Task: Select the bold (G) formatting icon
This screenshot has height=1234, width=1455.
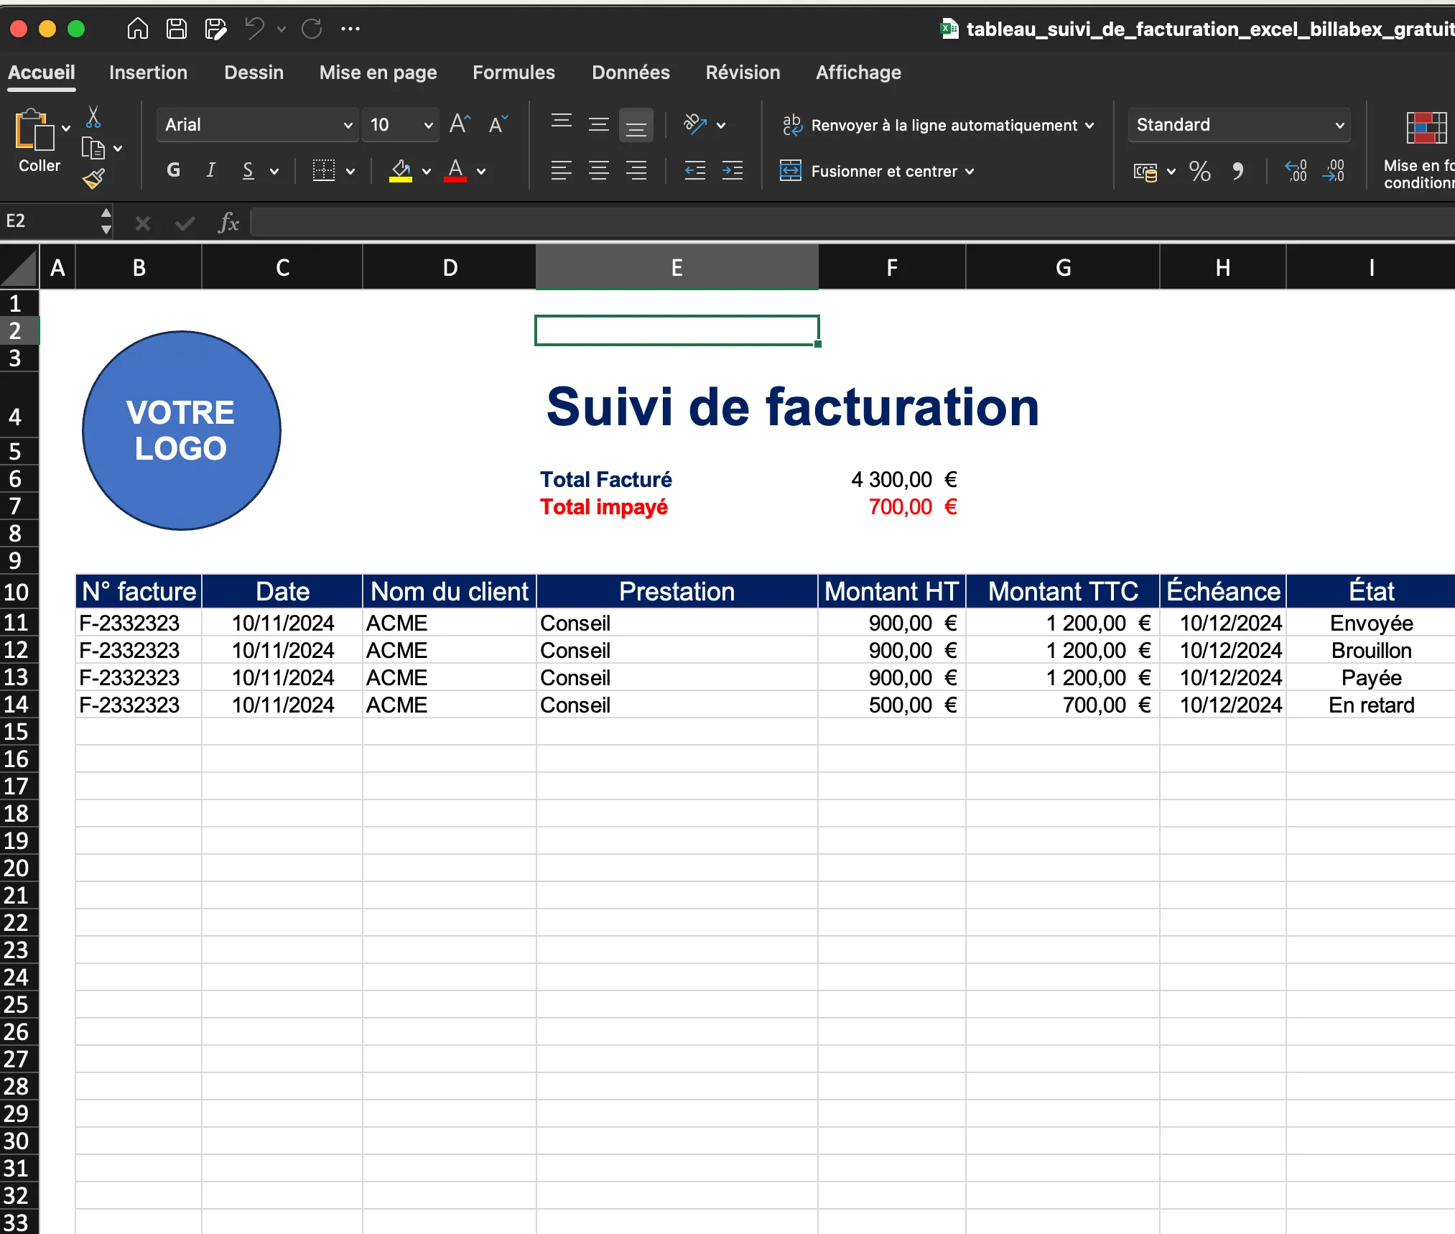Action: (x=172, y=171)
